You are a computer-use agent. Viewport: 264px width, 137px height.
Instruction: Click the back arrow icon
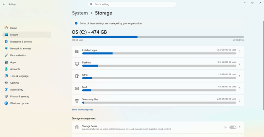[x=4, y=4]
